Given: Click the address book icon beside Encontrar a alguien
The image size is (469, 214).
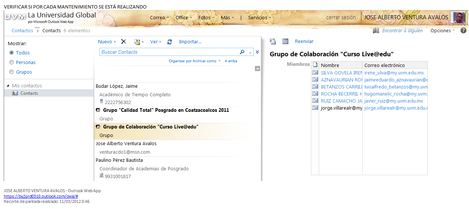Looking at the screenshot, I should coord(376,31).
